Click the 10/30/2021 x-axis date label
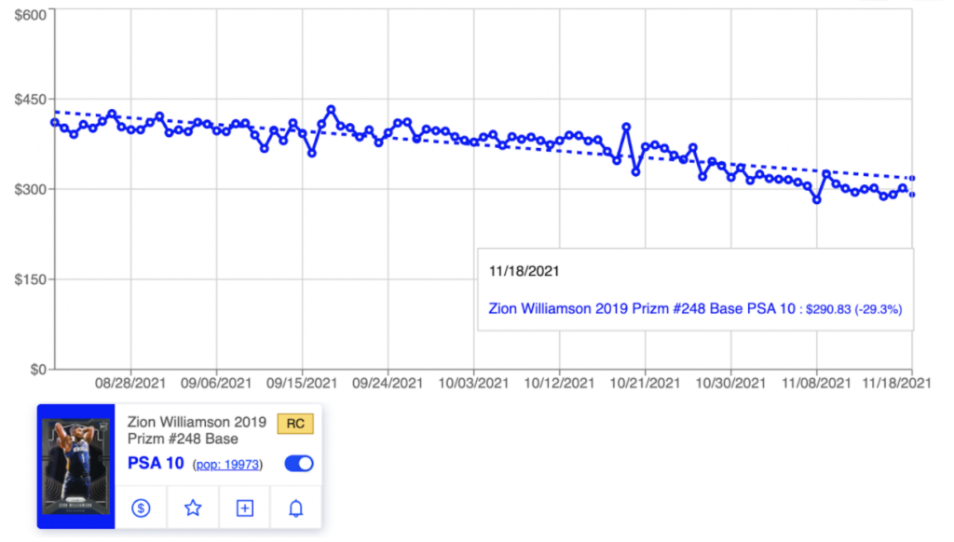Image resolution: width=954 pixels, height=542 pixels. (x=730, y=384)
